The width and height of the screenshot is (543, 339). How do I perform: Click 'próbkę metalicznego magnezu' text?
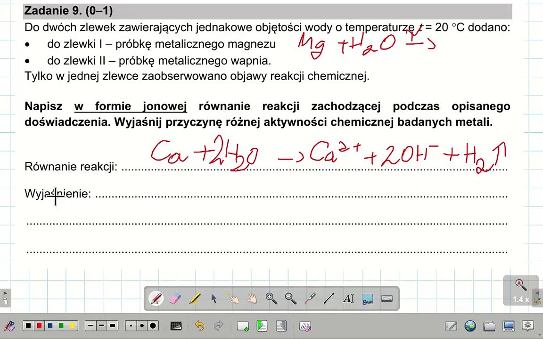(195, 44)
